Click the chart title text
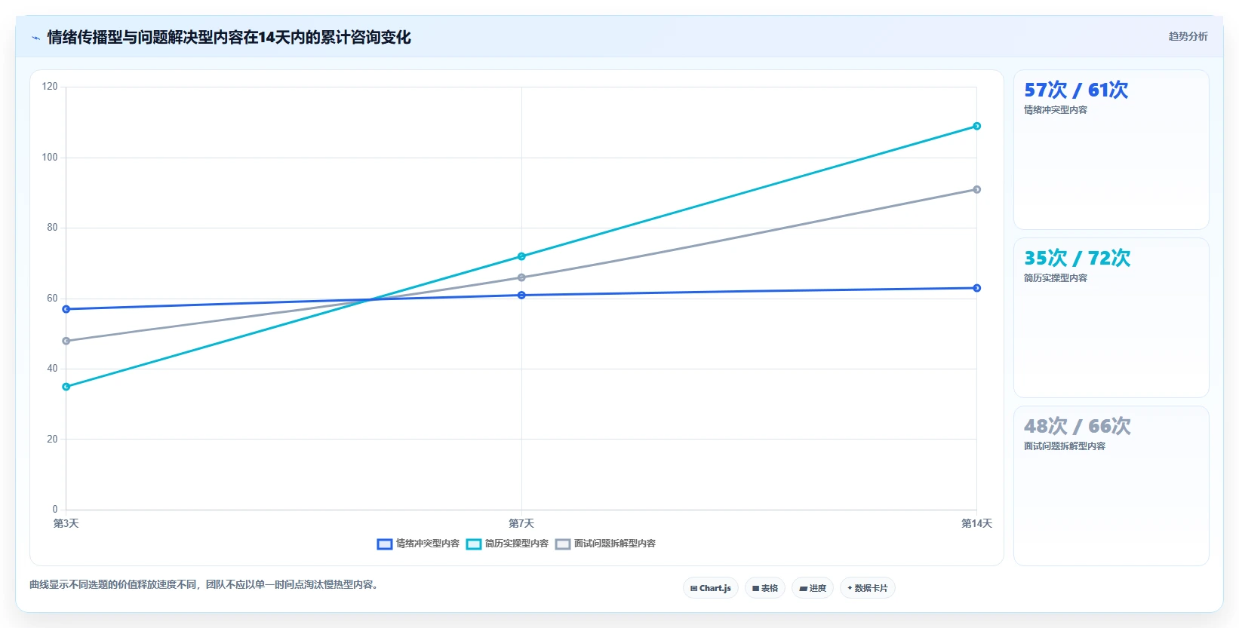Screen dimensions: 1239x628 point(229,38)
